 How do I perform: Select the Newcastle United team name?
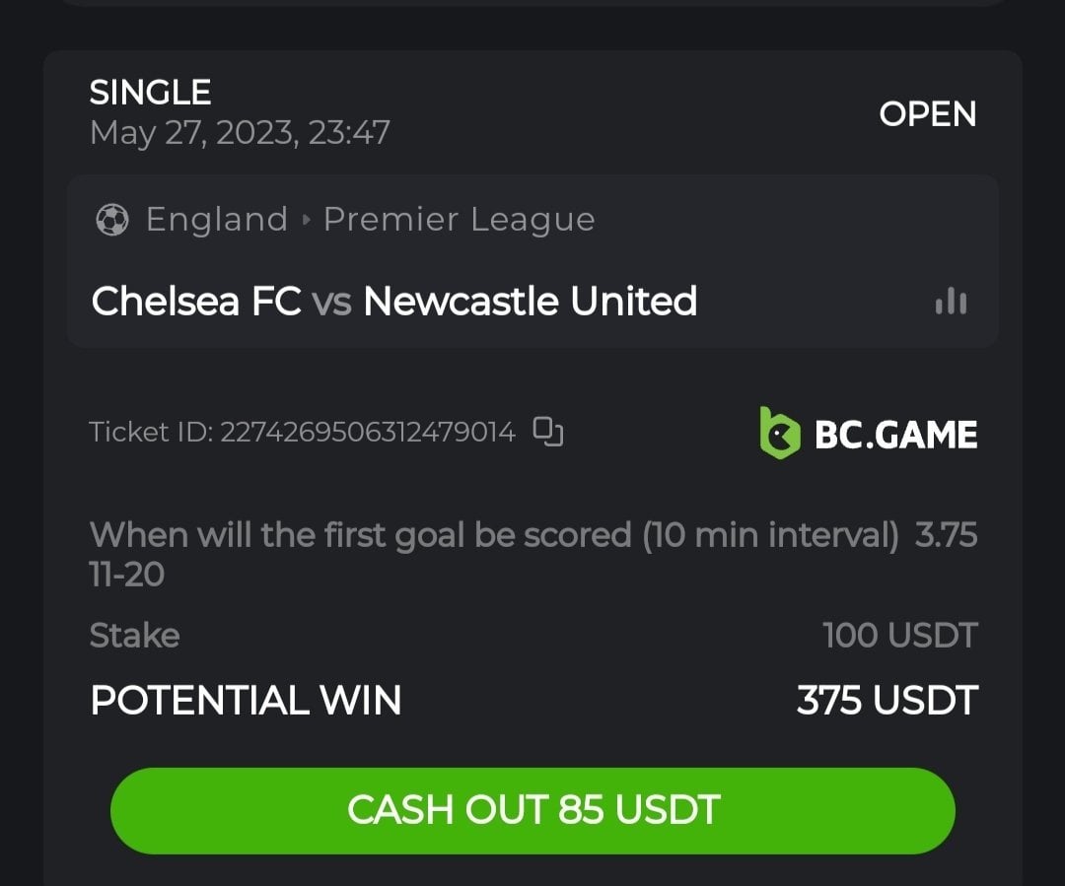[530, 301]
